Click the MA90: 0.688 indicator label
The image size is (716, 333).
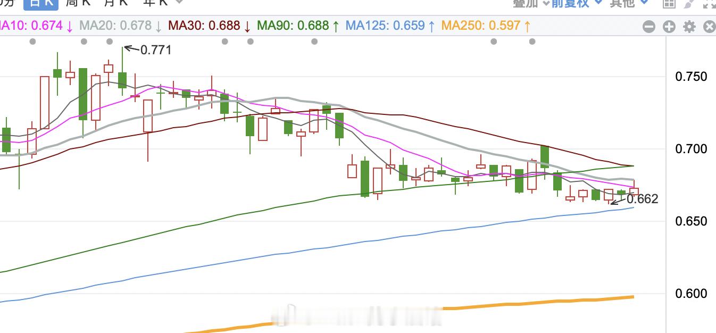click(x=298, y=26)
